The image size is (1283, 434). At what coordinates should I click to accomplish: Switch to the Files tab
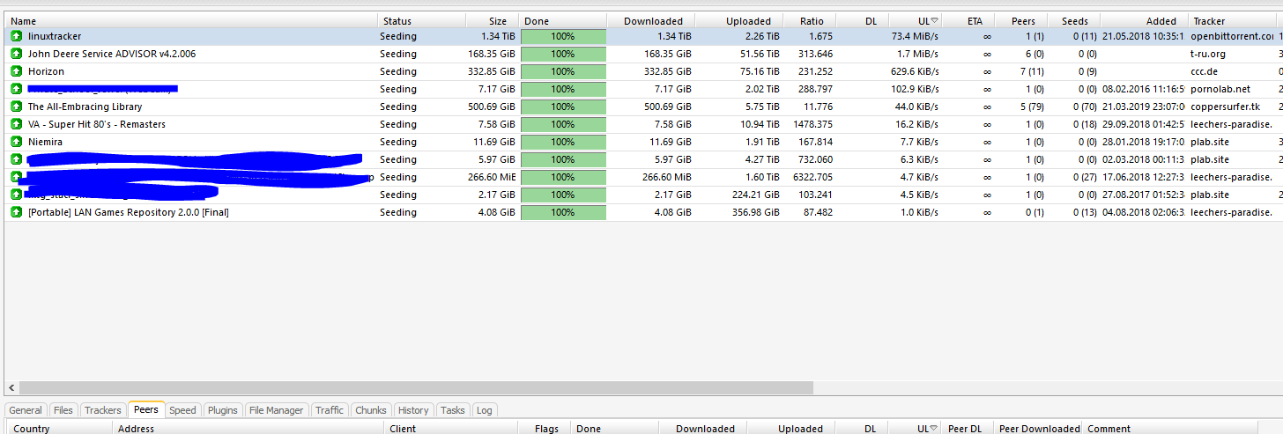63,410
